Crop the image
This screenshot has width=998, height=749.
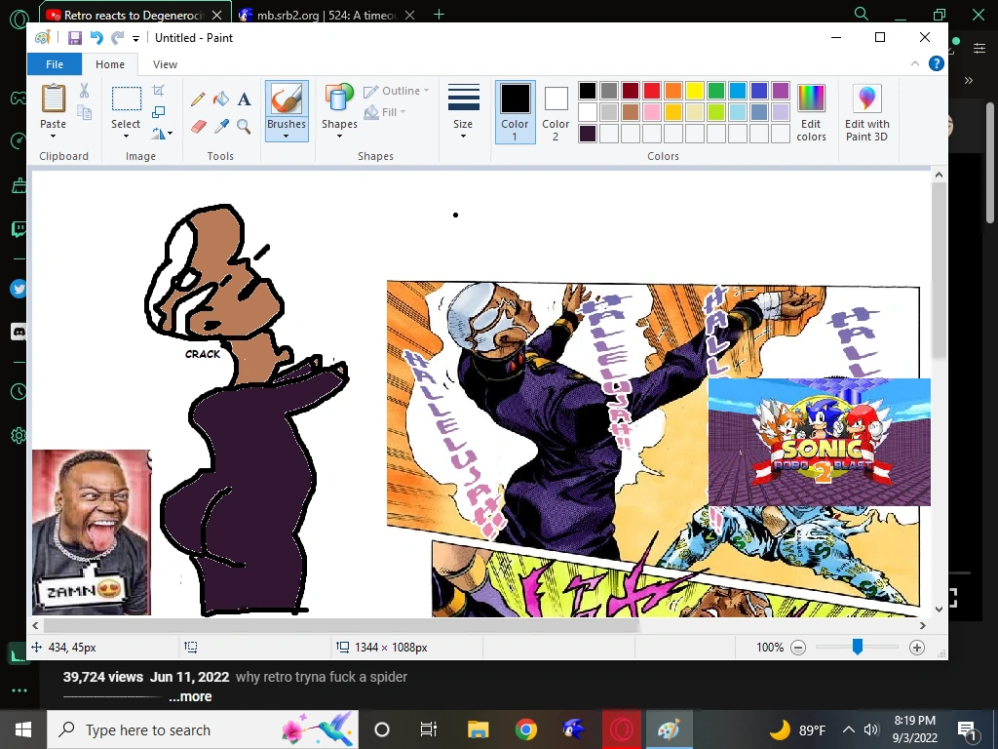tap(160, 90)
